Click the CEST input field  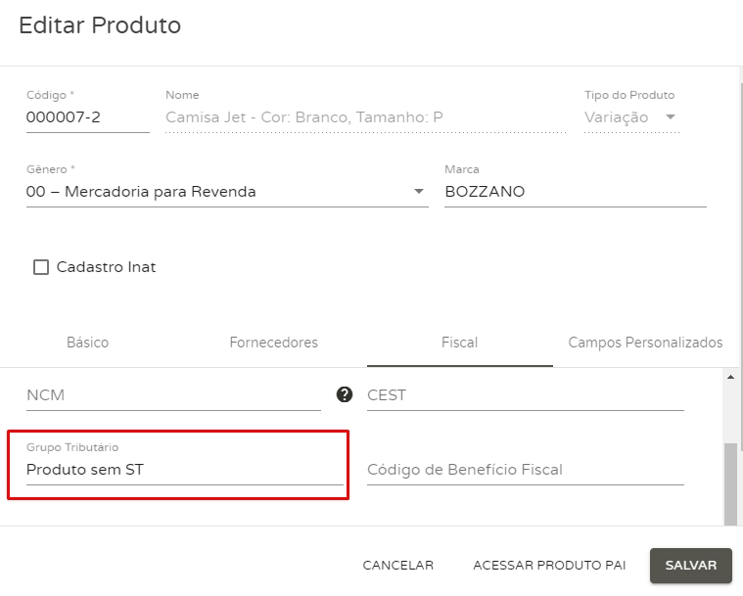(x=525, y=395)
